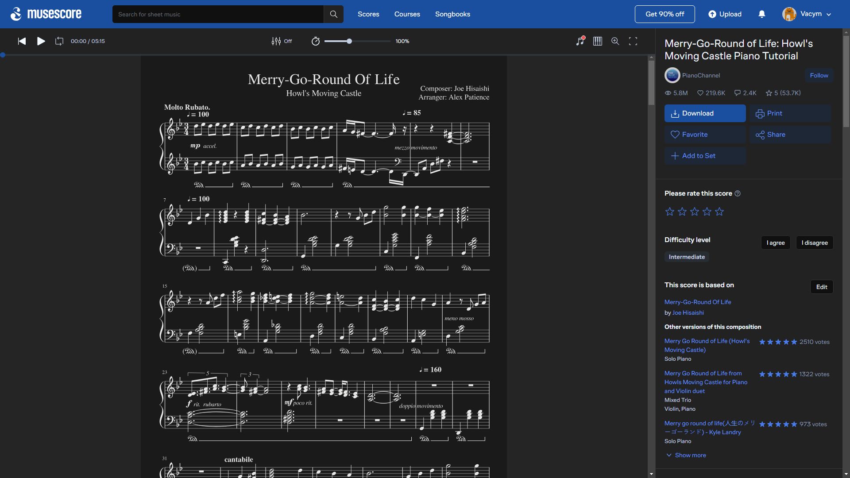Image resolution: width=850 pixels, height=478 pixels.
Task: Rate the score three stars
Action: pos(695,212)
